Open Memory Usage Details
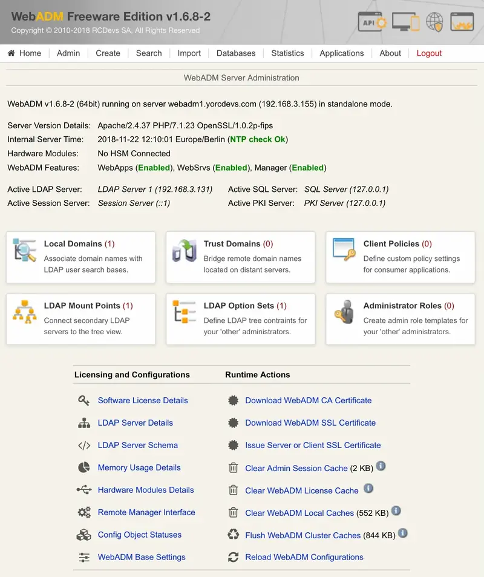The height and width of the screenshot is (577, 484). tap(139, 467)
